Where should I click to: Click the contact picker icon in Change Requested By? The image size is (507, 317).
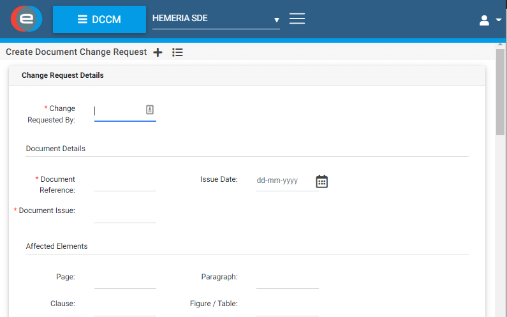point(150,110)
